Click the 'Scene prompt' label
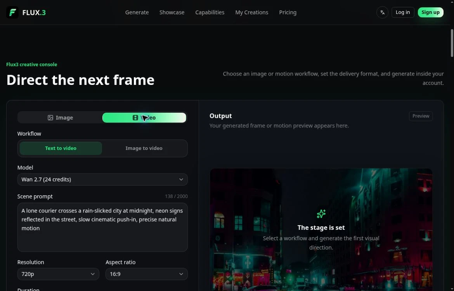Image resolution: width=454 pixels, height=291 pixels. [35, 196]
